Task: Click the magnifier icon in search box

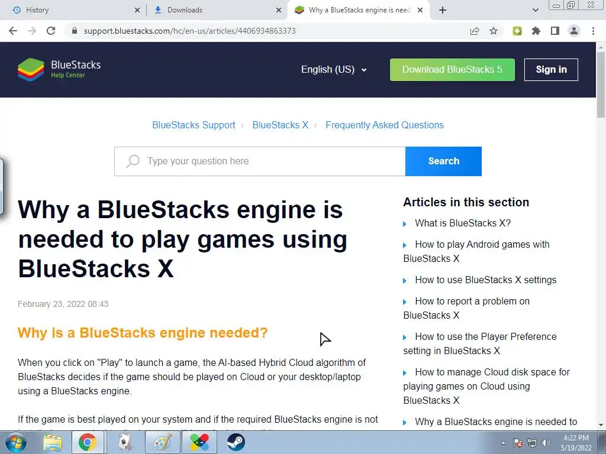Action: [133, 161]
